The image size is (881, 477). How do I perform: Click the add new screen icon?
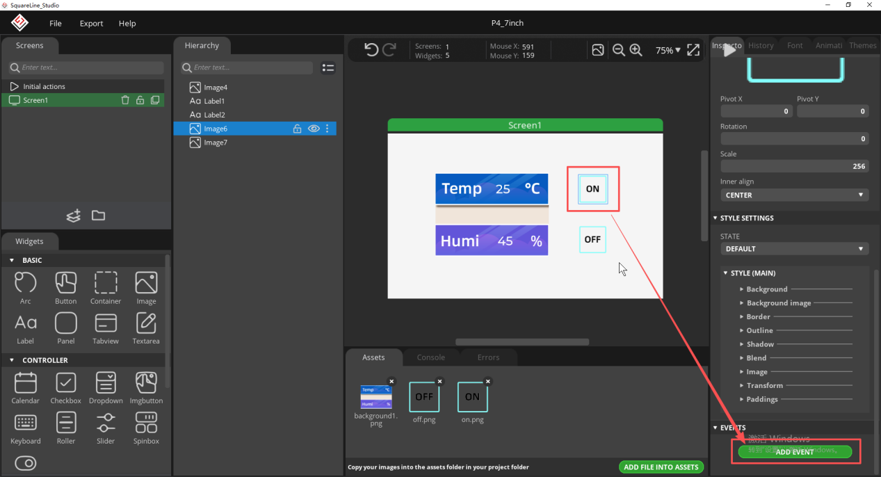74,216
